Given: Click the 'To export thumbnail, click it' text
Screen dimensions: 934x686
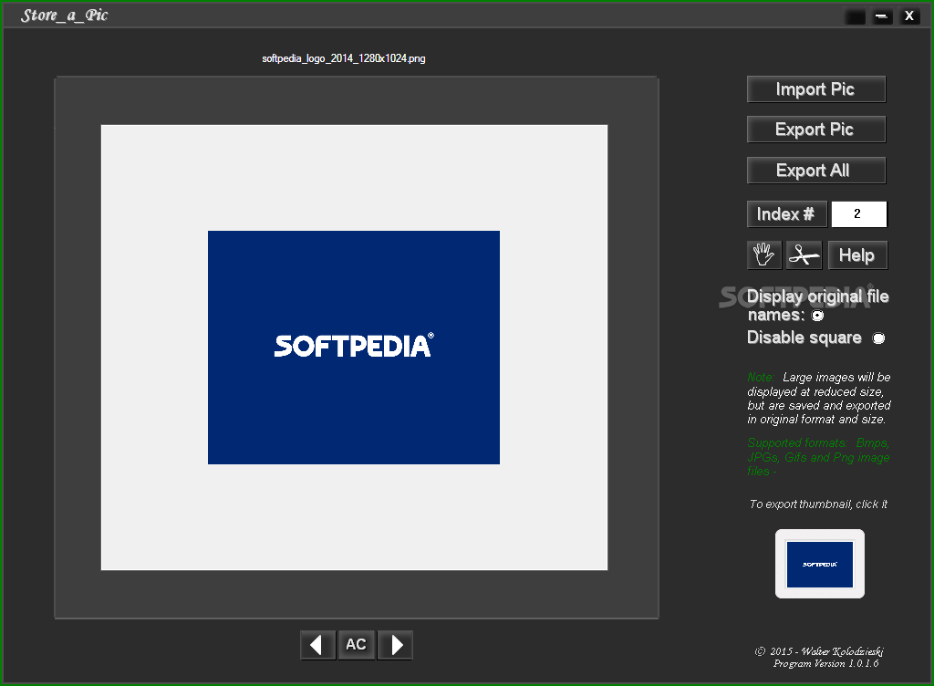Looking at the screenshot, I should (x=818, y=504).
